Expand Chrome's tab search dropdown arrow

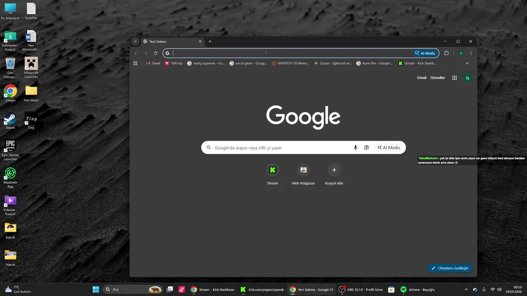click(135, 41)
